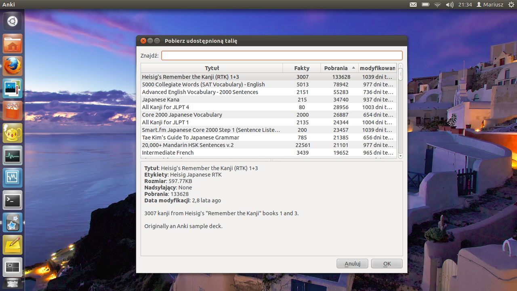The image size is (517, 291).
Task: Open the Wi-Fi network indicator
Action: pos(437,4)
